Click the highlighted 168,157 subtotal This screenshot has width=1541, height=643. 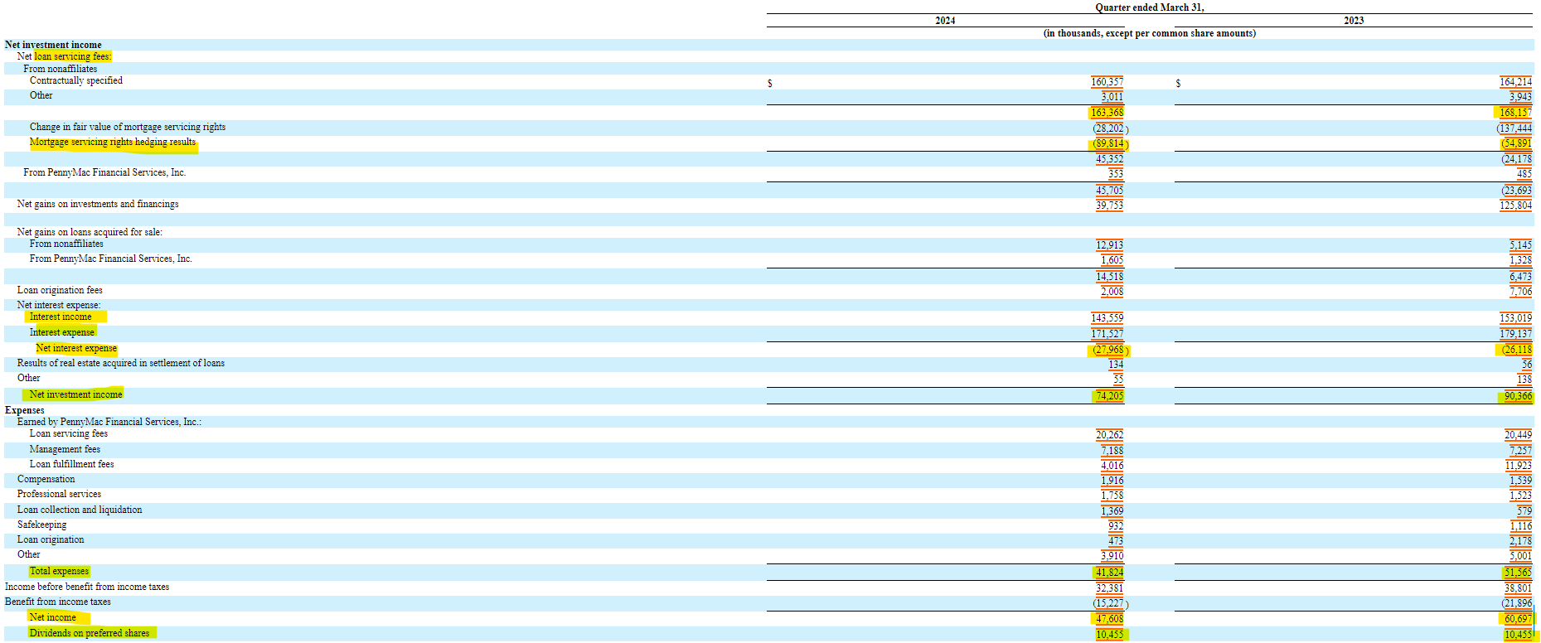pyautogui.click(x=1514, y=113)
